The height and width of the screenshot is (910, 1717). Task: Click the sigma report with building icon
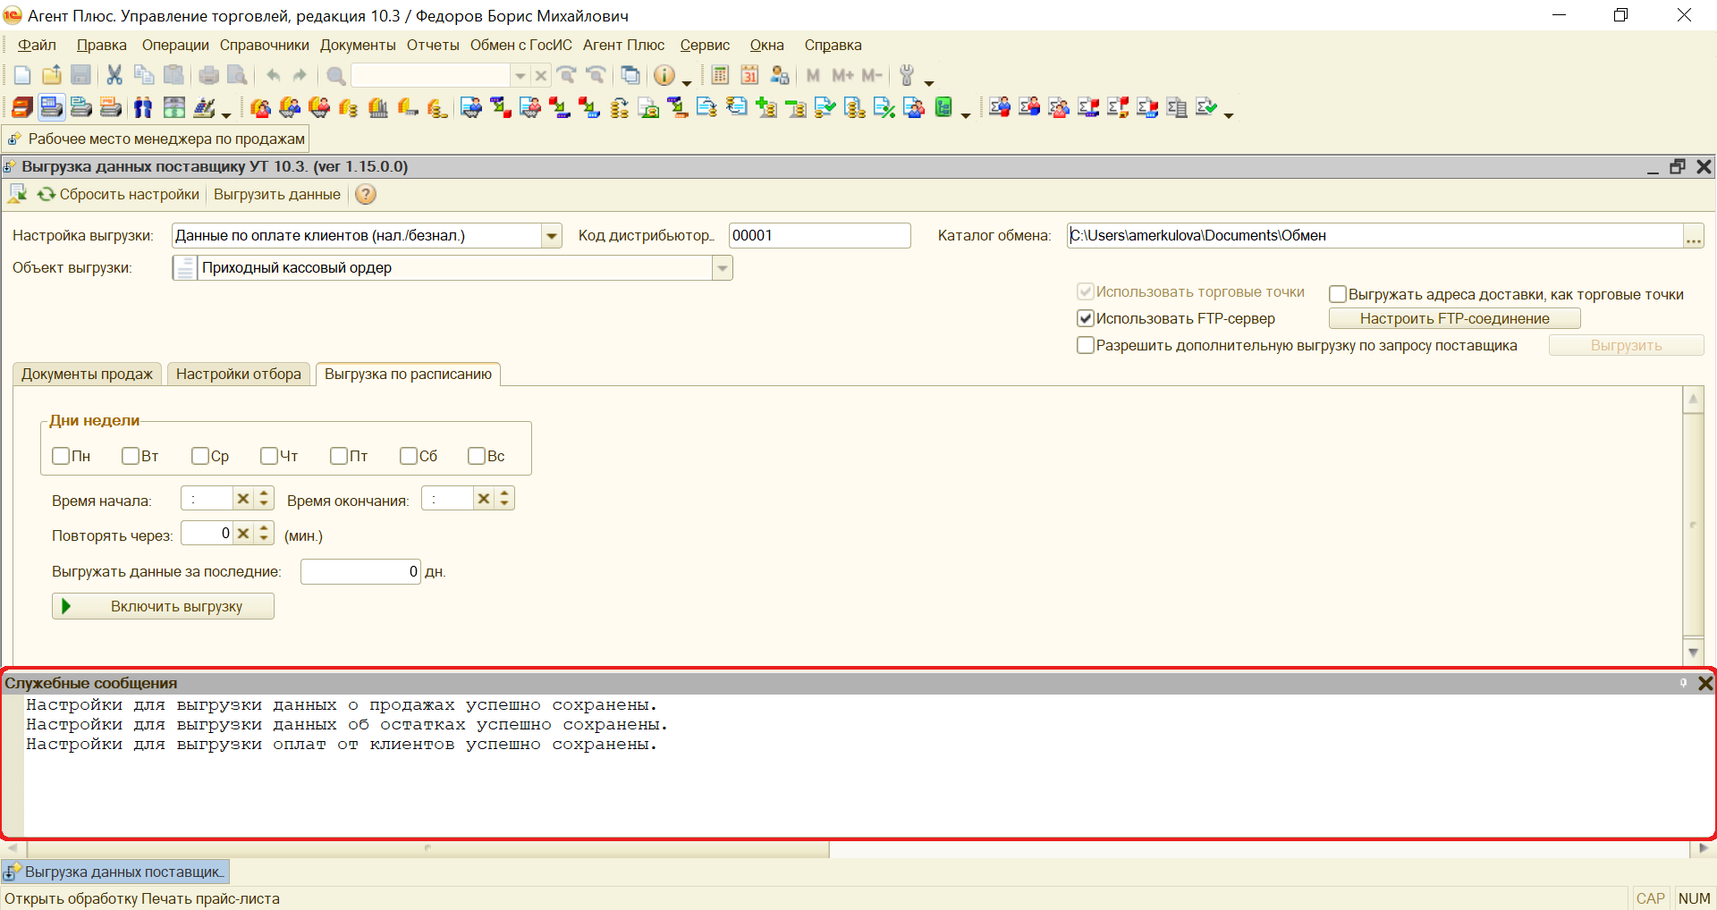point(1177,108)
